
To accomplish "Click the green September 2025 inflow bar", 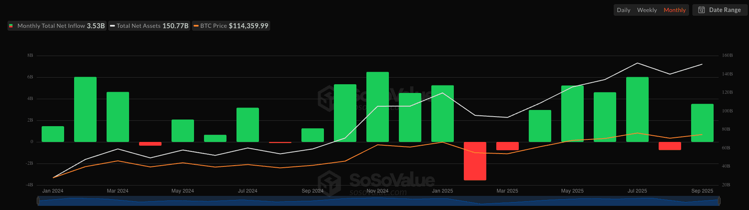I will [x=702, y=123].
